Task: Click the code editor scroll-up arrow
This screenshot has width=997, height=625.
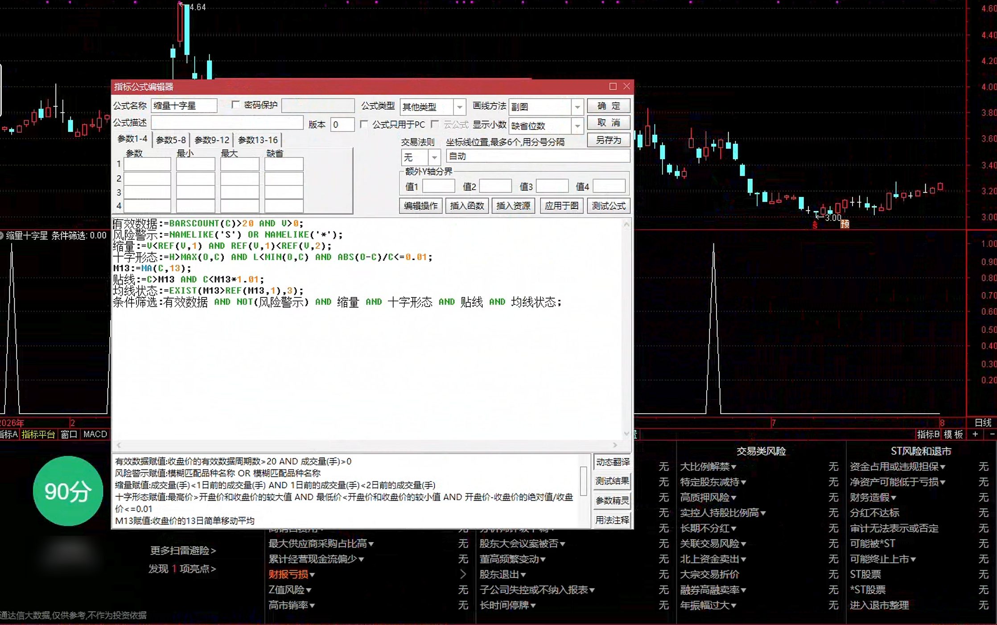Action: 626,225
